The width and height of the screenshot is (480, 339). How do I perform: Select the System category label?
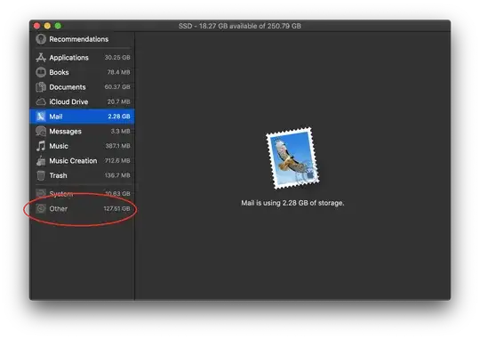[x=61, y=194]
